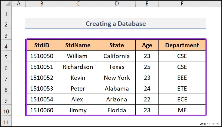
Task: Click the 'Creating a Database' title cell
Action: pos(116,23)
